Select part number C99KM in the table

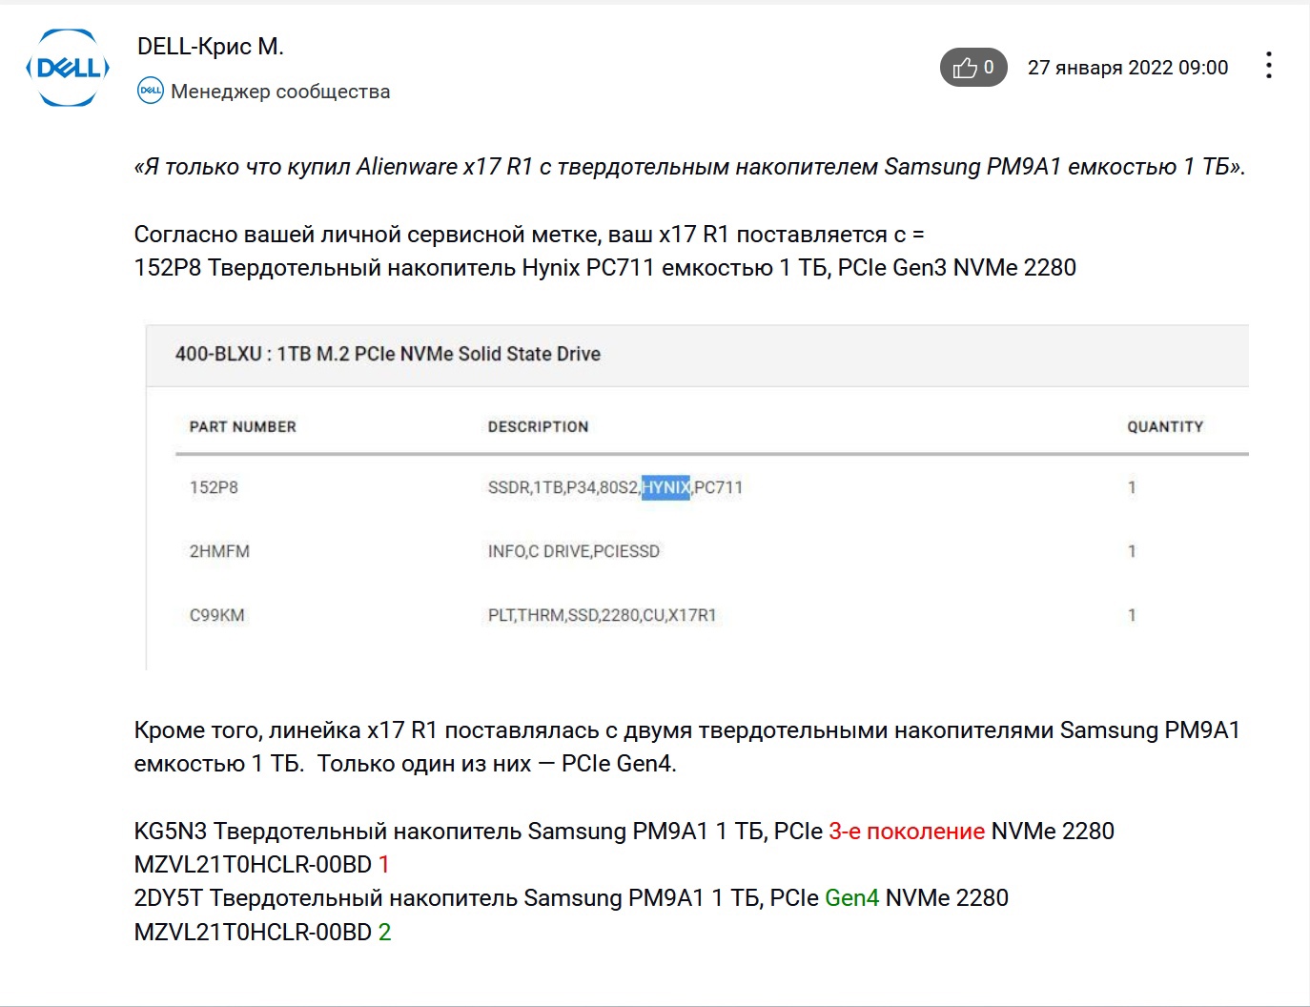216,615
